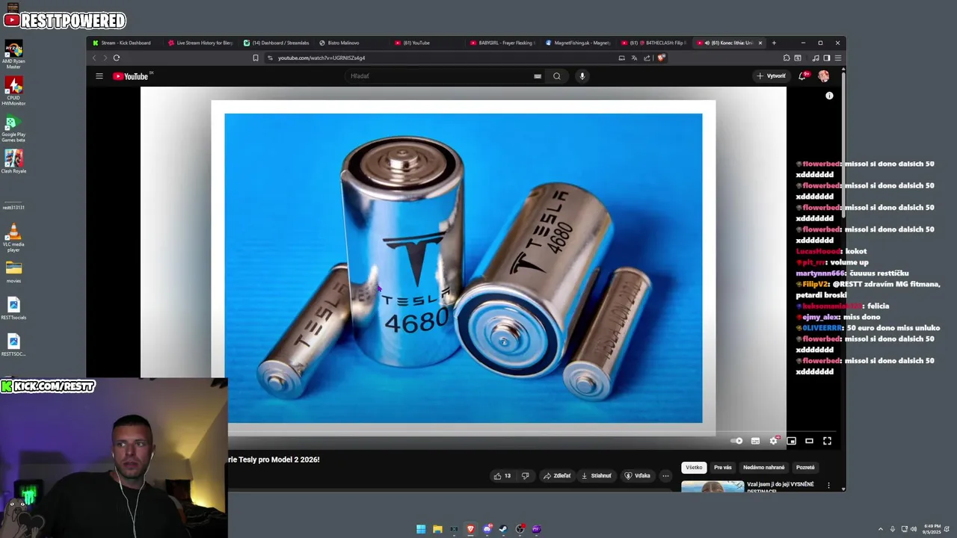The image size is (957, 538).
Task: Like the video with 13 likes
Action: tap(502, 476)
